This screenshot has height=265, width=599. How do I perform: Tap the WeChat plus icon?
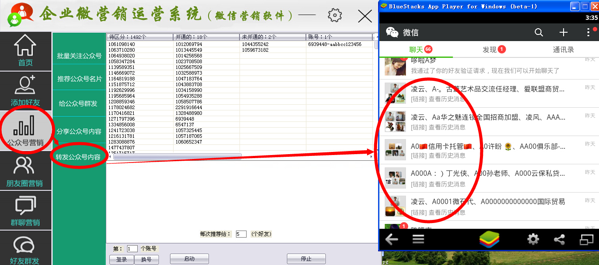tap(564, 32)
